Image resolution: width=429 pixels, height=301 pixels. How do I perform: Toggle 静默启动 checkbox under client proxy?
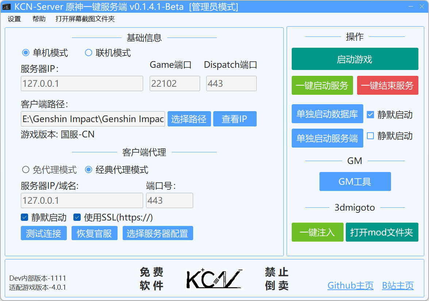click(x=24, y=218)
